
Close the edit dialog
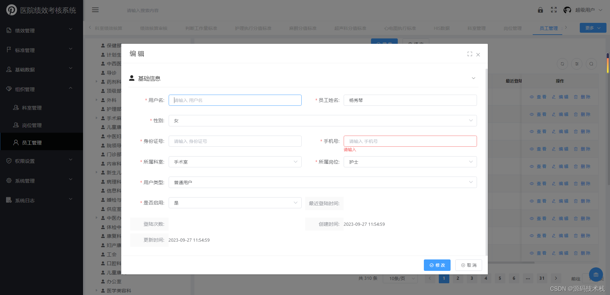click(478, 55)
